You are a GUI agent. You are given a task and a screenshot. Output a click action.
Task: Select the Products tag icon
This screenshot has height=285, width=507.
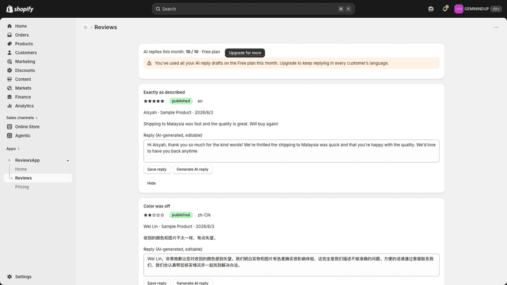point(9,43)
